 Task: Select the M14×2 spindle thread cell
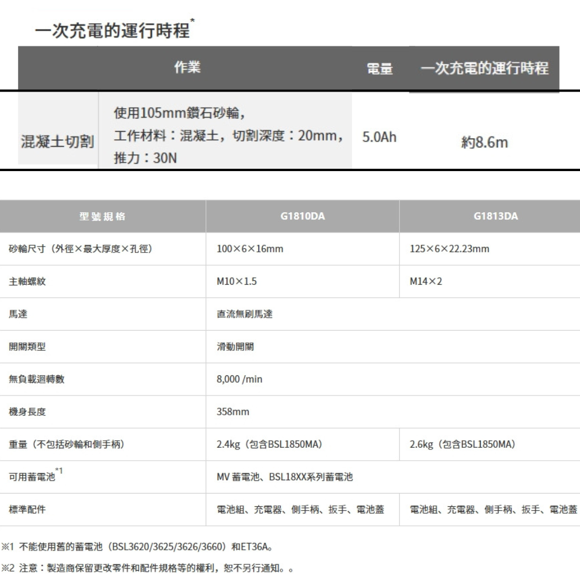pos(426,281)
